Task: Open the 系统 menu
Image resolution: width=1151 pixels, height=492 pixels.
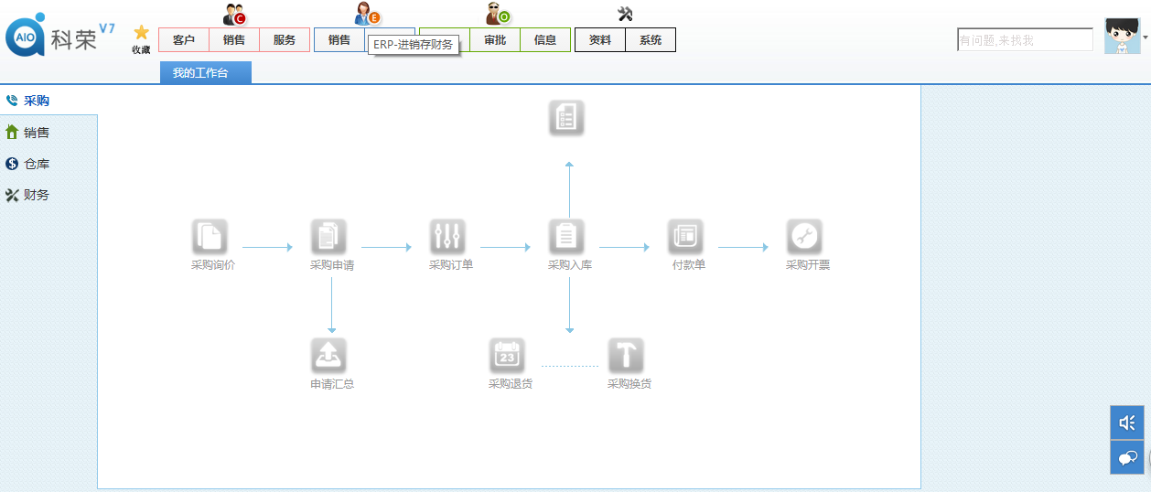Action: point(651,40)
